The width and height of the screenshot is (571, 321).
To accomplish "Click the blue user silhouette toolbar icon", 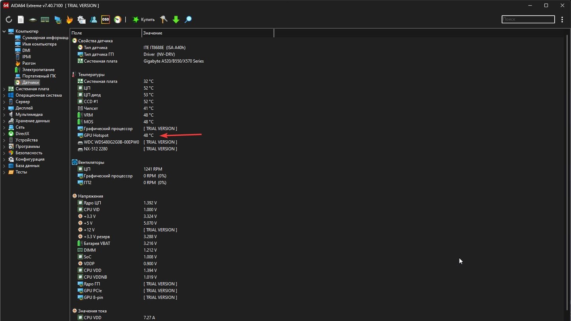I will (x=94, y=19).
